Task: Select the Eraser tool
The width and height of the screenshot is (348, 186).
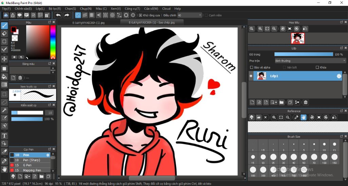Action: click(x=4, y=34)
